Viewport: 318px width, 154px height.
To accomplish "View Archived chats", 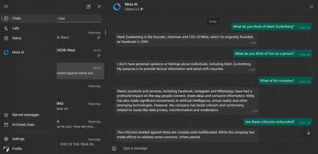I will pos(23,125).
